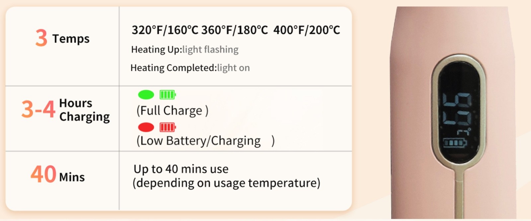Click the 320°F/160°C temperature setting

tap(165, 30)
